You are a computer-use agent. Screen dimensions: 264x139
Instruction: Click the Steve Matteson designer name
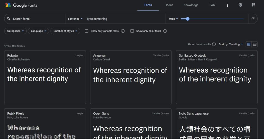click(x=102, y=118)
